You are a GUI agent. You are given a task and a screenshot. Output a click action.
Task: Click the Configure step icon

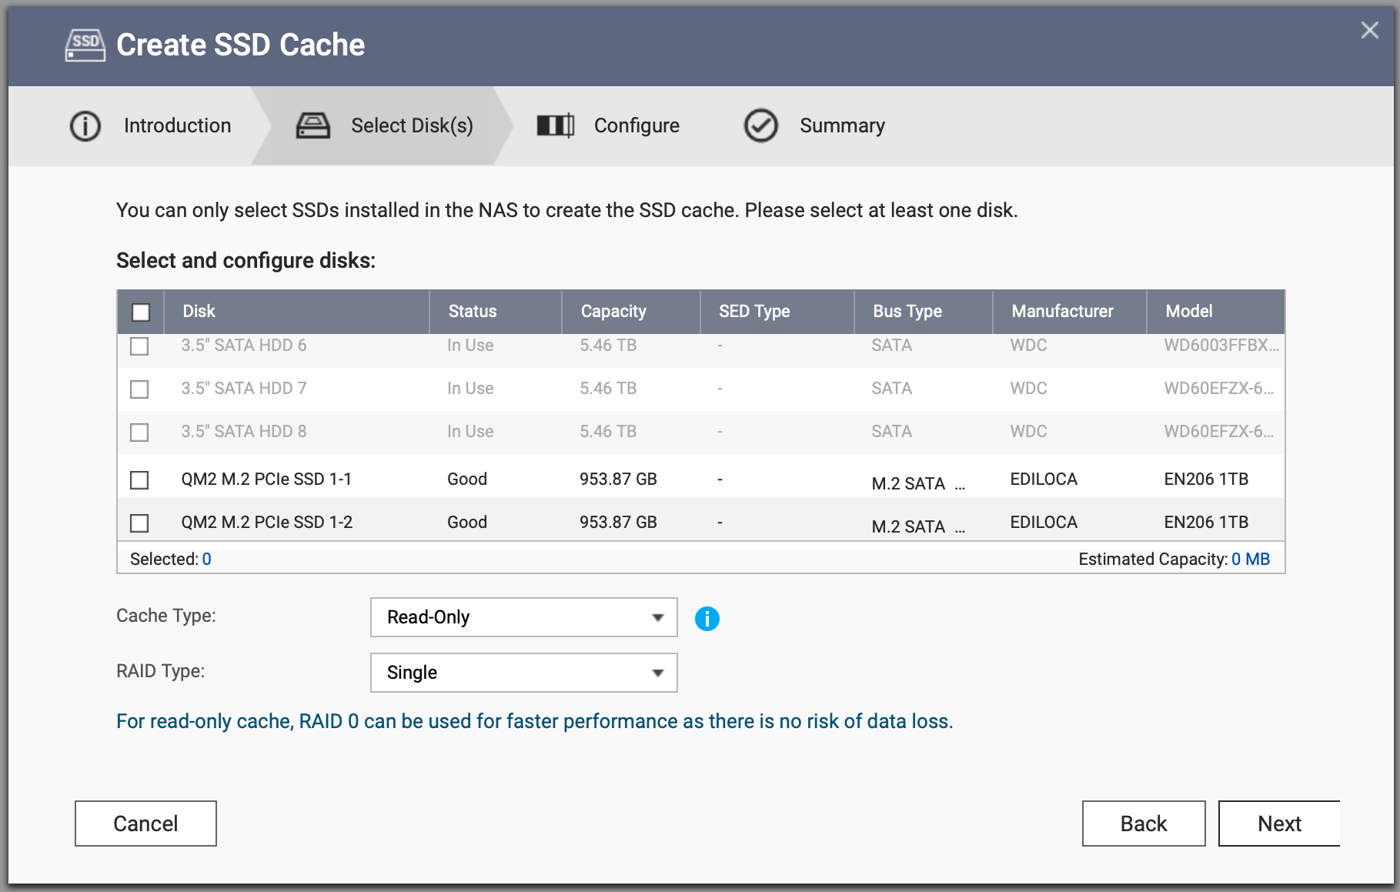pyautogui.click(x=556, y=125)
